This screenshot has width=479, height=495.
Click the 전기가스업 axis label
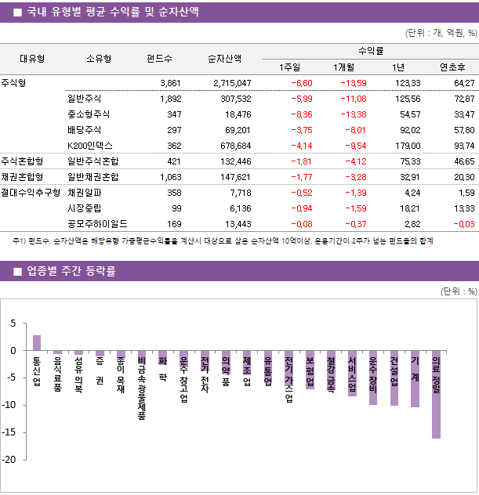point(288,380)
